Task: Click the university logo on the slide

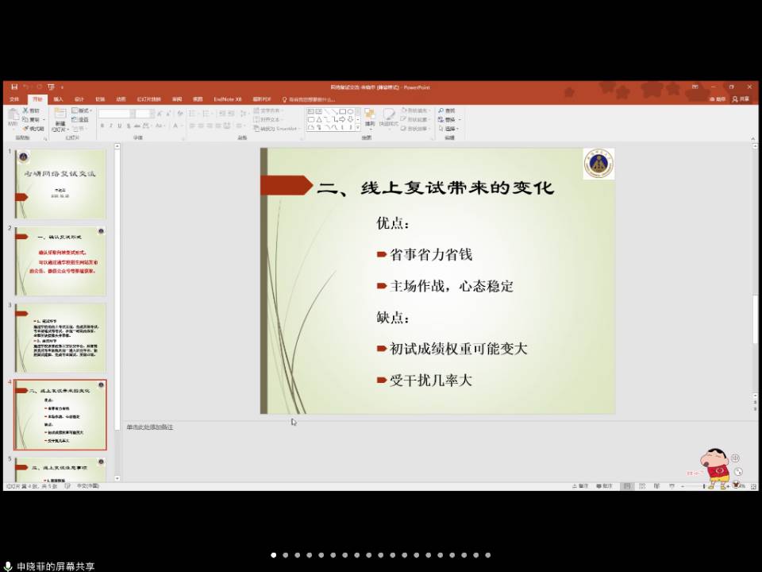Action: 598,164
